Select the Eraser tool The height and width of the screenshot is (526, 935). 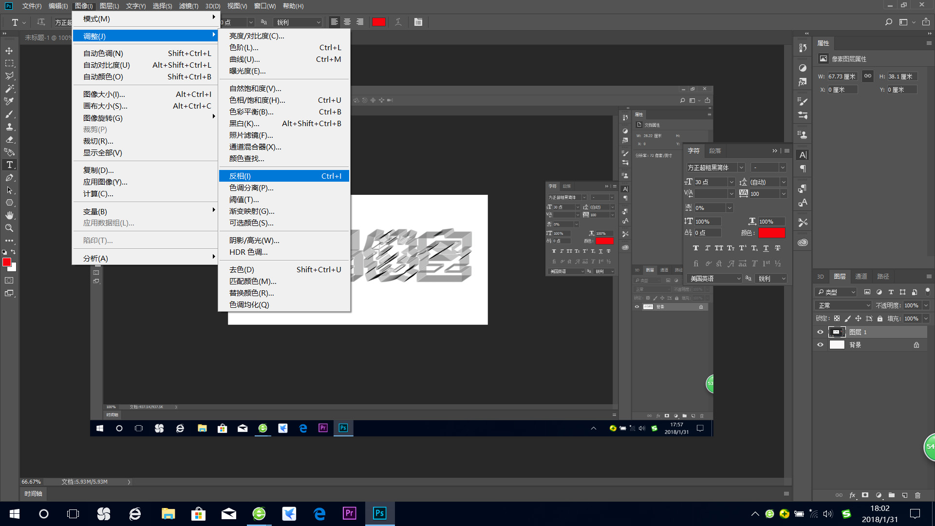tap(9, 139)
